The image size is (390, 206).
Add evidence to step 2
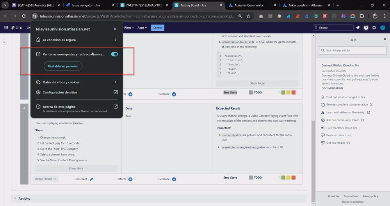pyautogui.click(x=174, y=179)
